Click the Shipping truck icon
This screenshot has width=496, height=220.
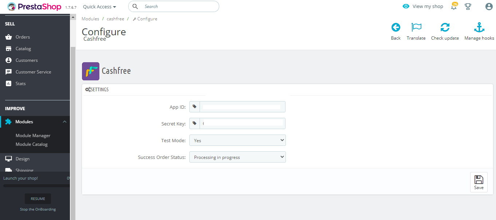pos(8,170)
